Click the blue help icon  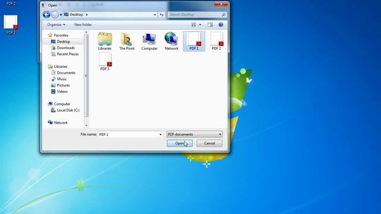221,25
